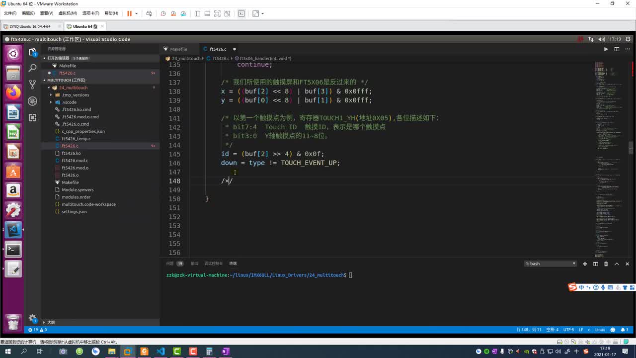Open Amazon launcher icon
The width and height of the screenshot is (636, 358).
coord(13,190)
